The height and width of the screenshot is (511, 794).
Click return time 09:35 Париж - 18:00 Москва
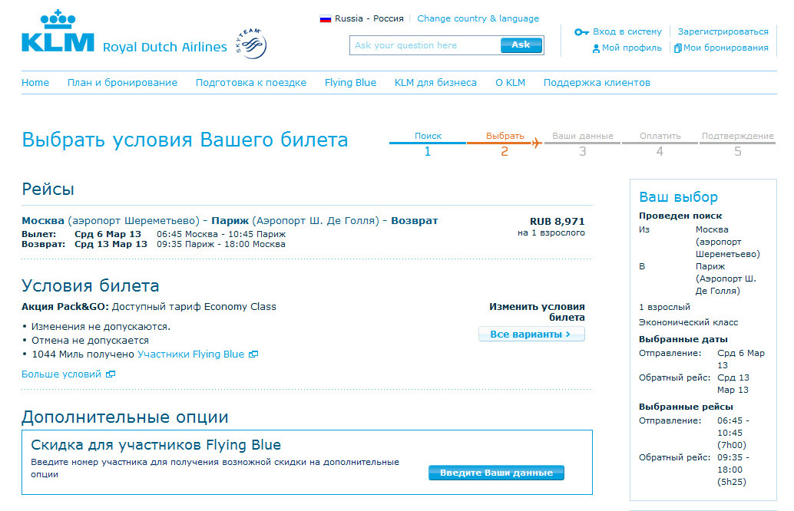point(221,244)
